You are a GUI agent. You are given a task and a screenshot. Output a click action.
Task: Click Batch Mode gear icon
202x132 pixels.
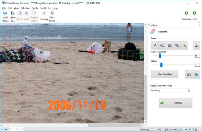tap(52, 13)
